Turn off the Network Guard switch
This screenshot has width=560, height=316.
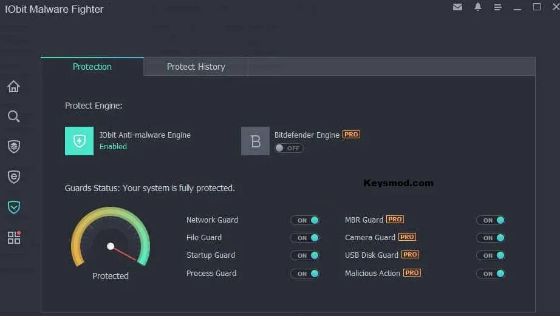pos(305,220)
